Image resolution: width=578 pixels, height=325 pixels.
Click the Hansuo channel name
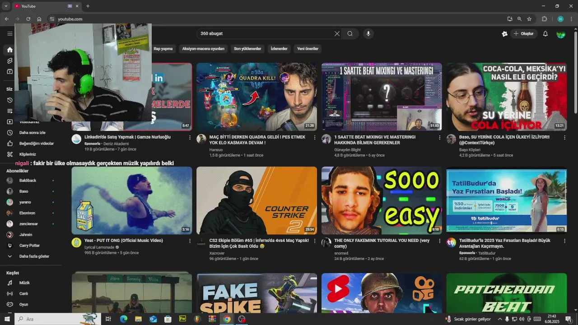(216, 149)
